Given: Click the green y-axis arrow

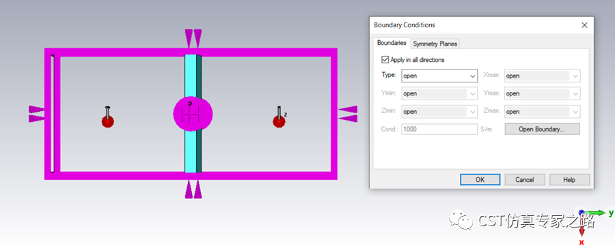Looking at the screenshot, I should [596, 213].
